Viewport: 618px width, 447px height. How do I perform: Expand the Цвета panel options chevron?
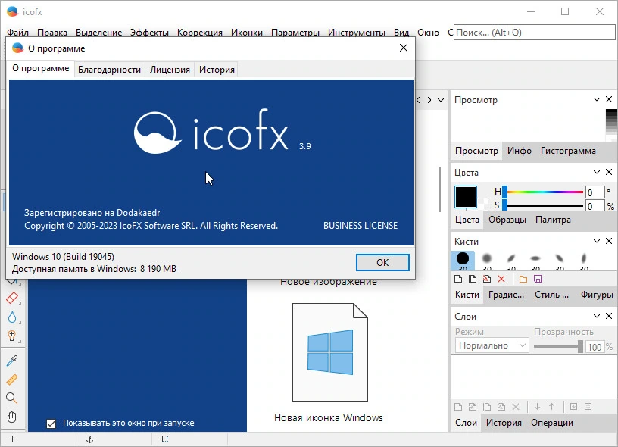(597, 172)
